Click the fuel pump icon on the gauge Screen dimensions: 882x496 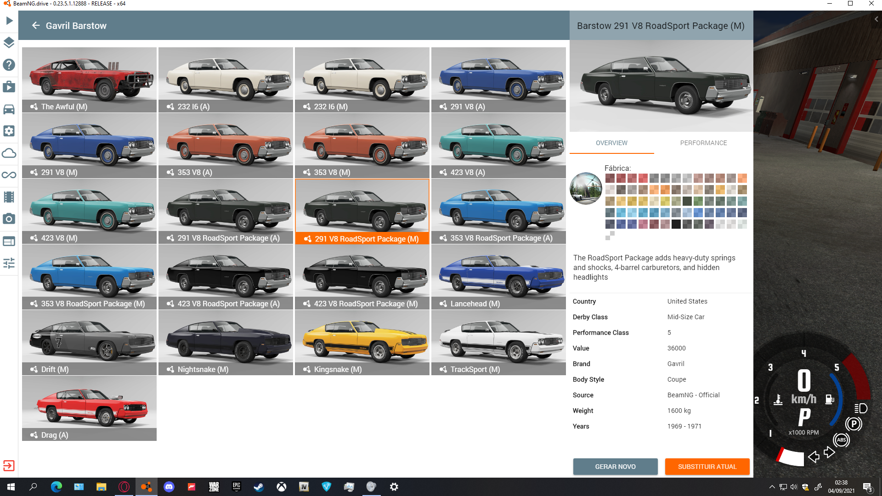(830, 399)
